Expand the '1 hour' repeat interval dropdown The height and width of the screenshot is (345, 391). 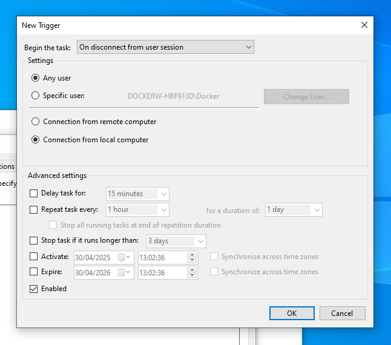(137, 209)
